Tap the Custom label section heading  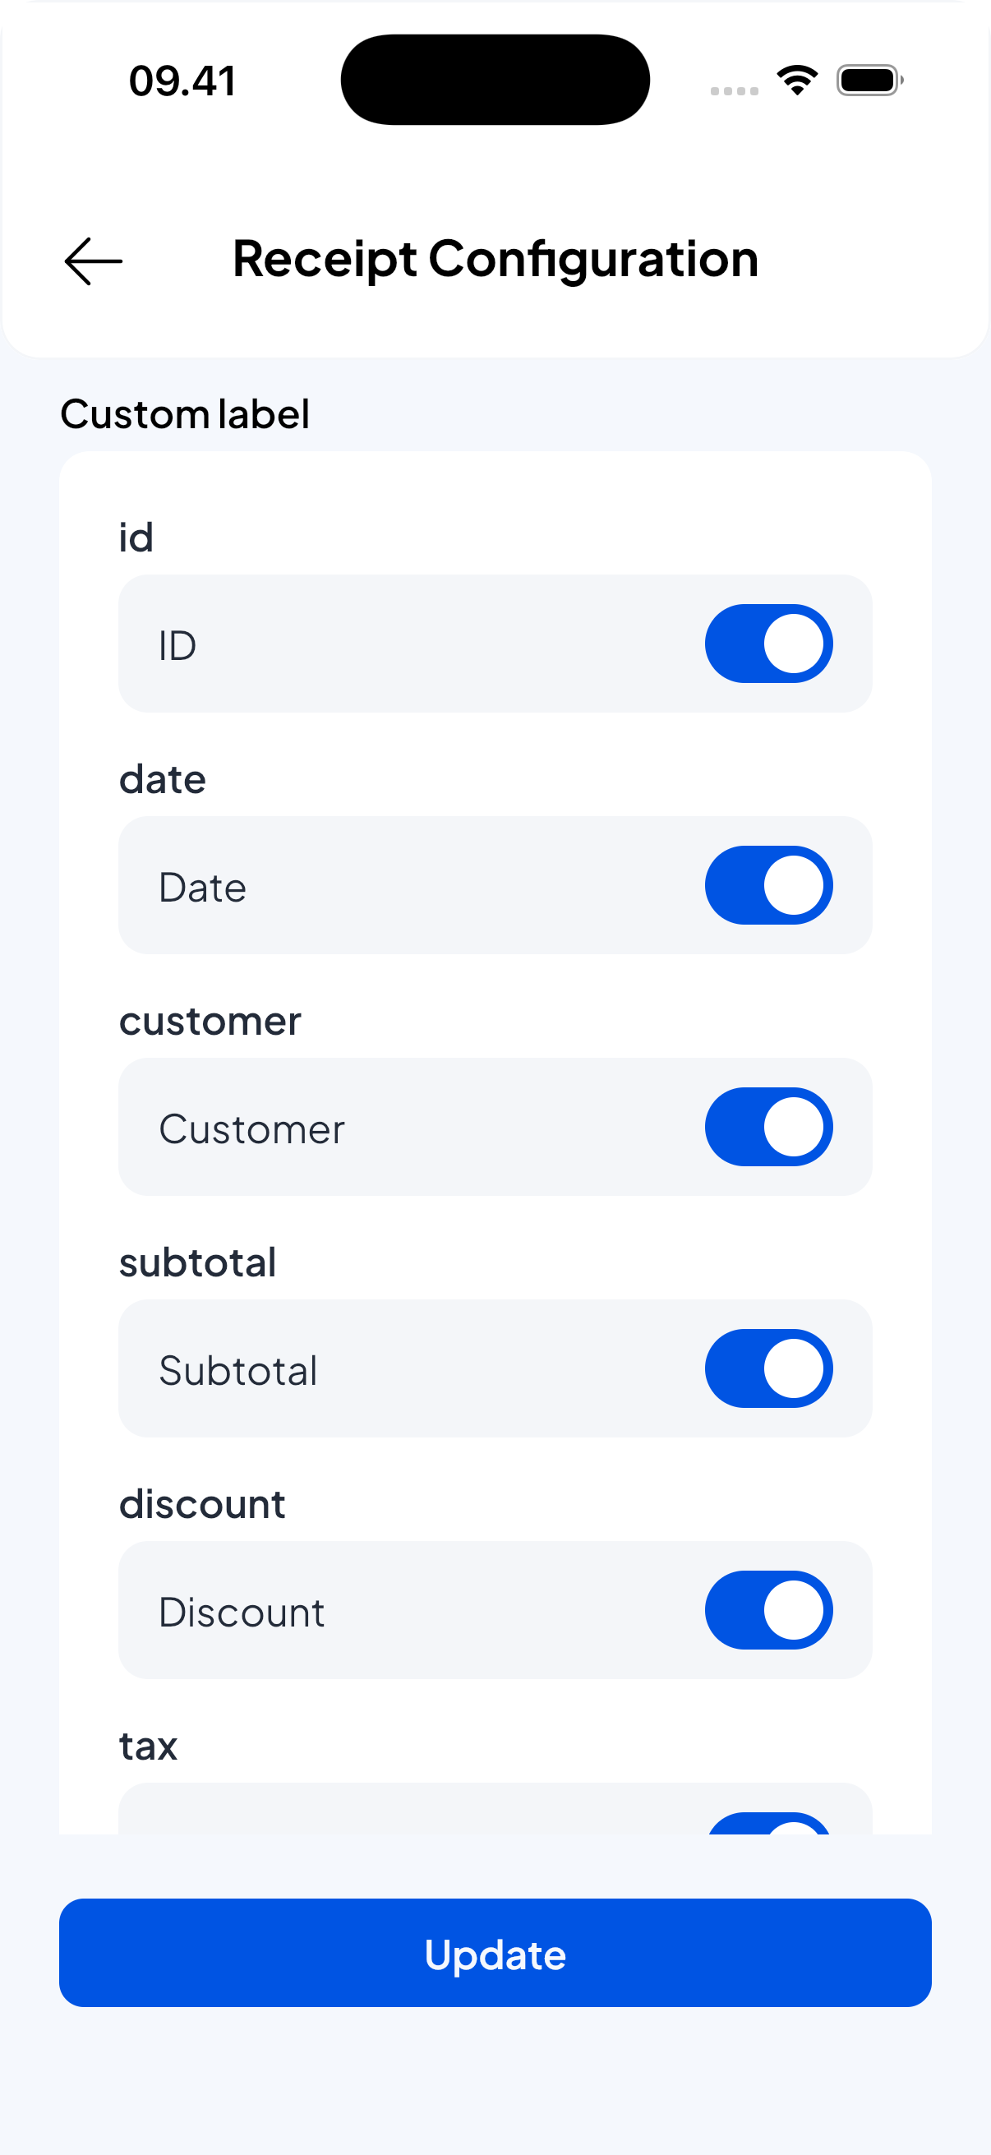coord(185,414)
